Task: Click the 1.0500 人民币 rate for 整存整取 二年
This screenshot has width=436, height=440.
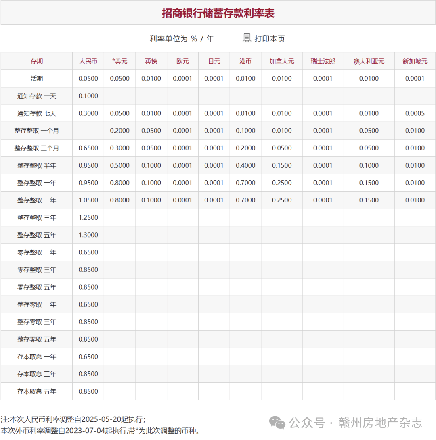Action: pyautogui.click(x=88, y=200)
